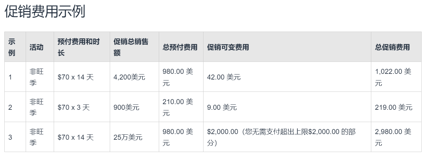
Task: Click the 促销可变费用 column header
Action: pos(228,47)
